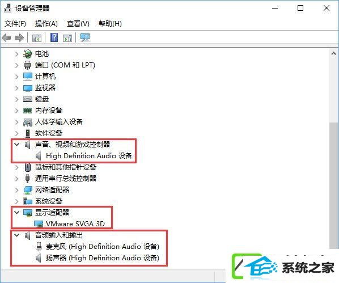
Task: Select 扬声器 (High Definition Audio 设备)
Action: click(x=103, y=258)
